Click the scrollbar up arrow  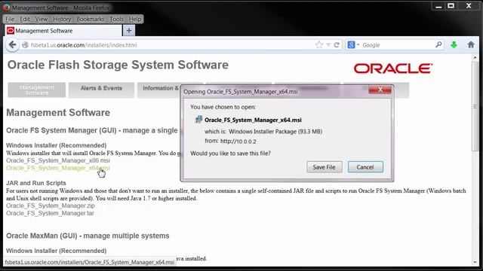point(475,57)
